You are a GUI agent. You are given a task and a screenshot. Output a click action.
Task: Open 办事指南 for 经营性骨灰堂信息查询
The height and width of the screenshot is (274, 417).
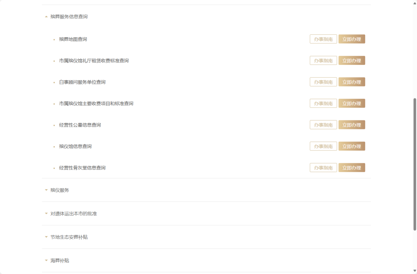coord(323,168)
